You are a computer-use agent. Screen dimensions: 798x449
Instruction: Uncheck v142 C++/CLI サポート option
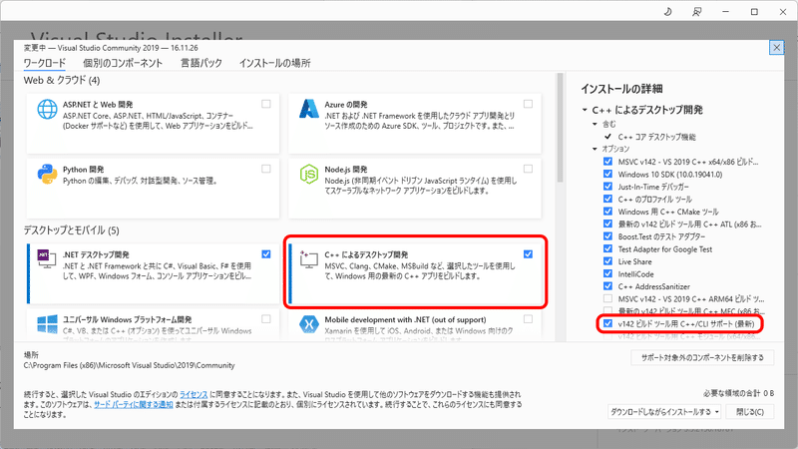[607, 323]
